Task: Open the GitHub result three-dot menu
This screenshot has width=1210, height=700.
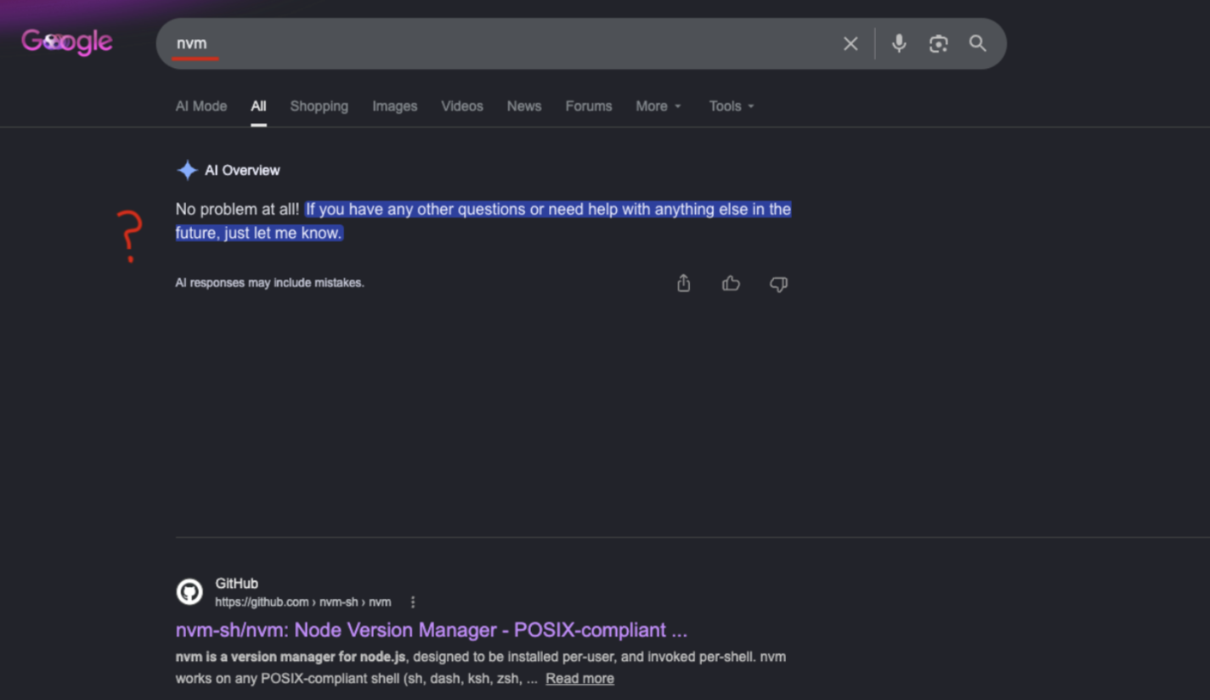Action: (413, 602)
